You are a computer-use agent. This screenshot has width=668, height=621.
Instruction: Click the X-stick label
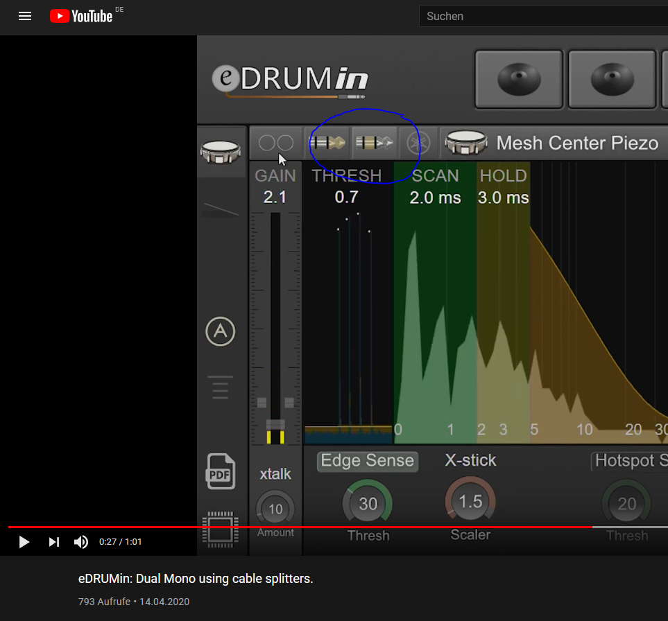coord(470,460)
